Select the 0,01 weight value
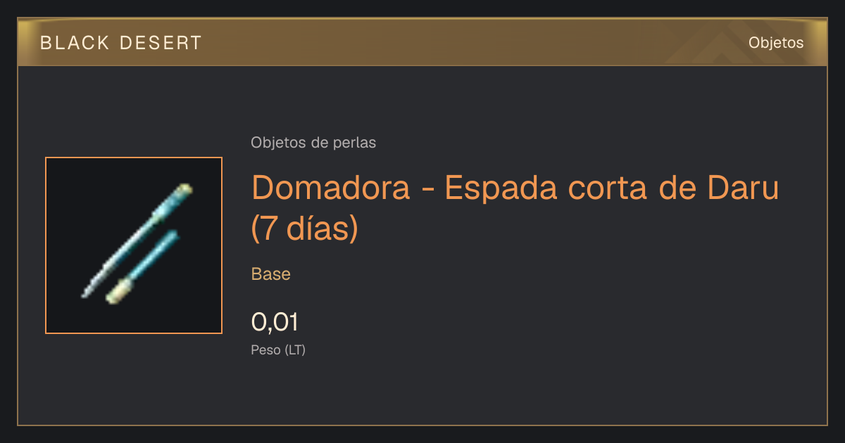Viewport: 845px width, 443px height. pyautogui.click(x=275, y=322)
